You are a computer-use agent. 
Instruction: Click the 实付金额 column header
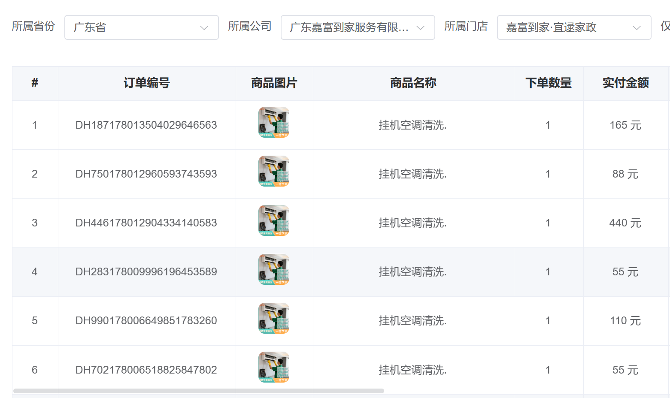(625, 83)
